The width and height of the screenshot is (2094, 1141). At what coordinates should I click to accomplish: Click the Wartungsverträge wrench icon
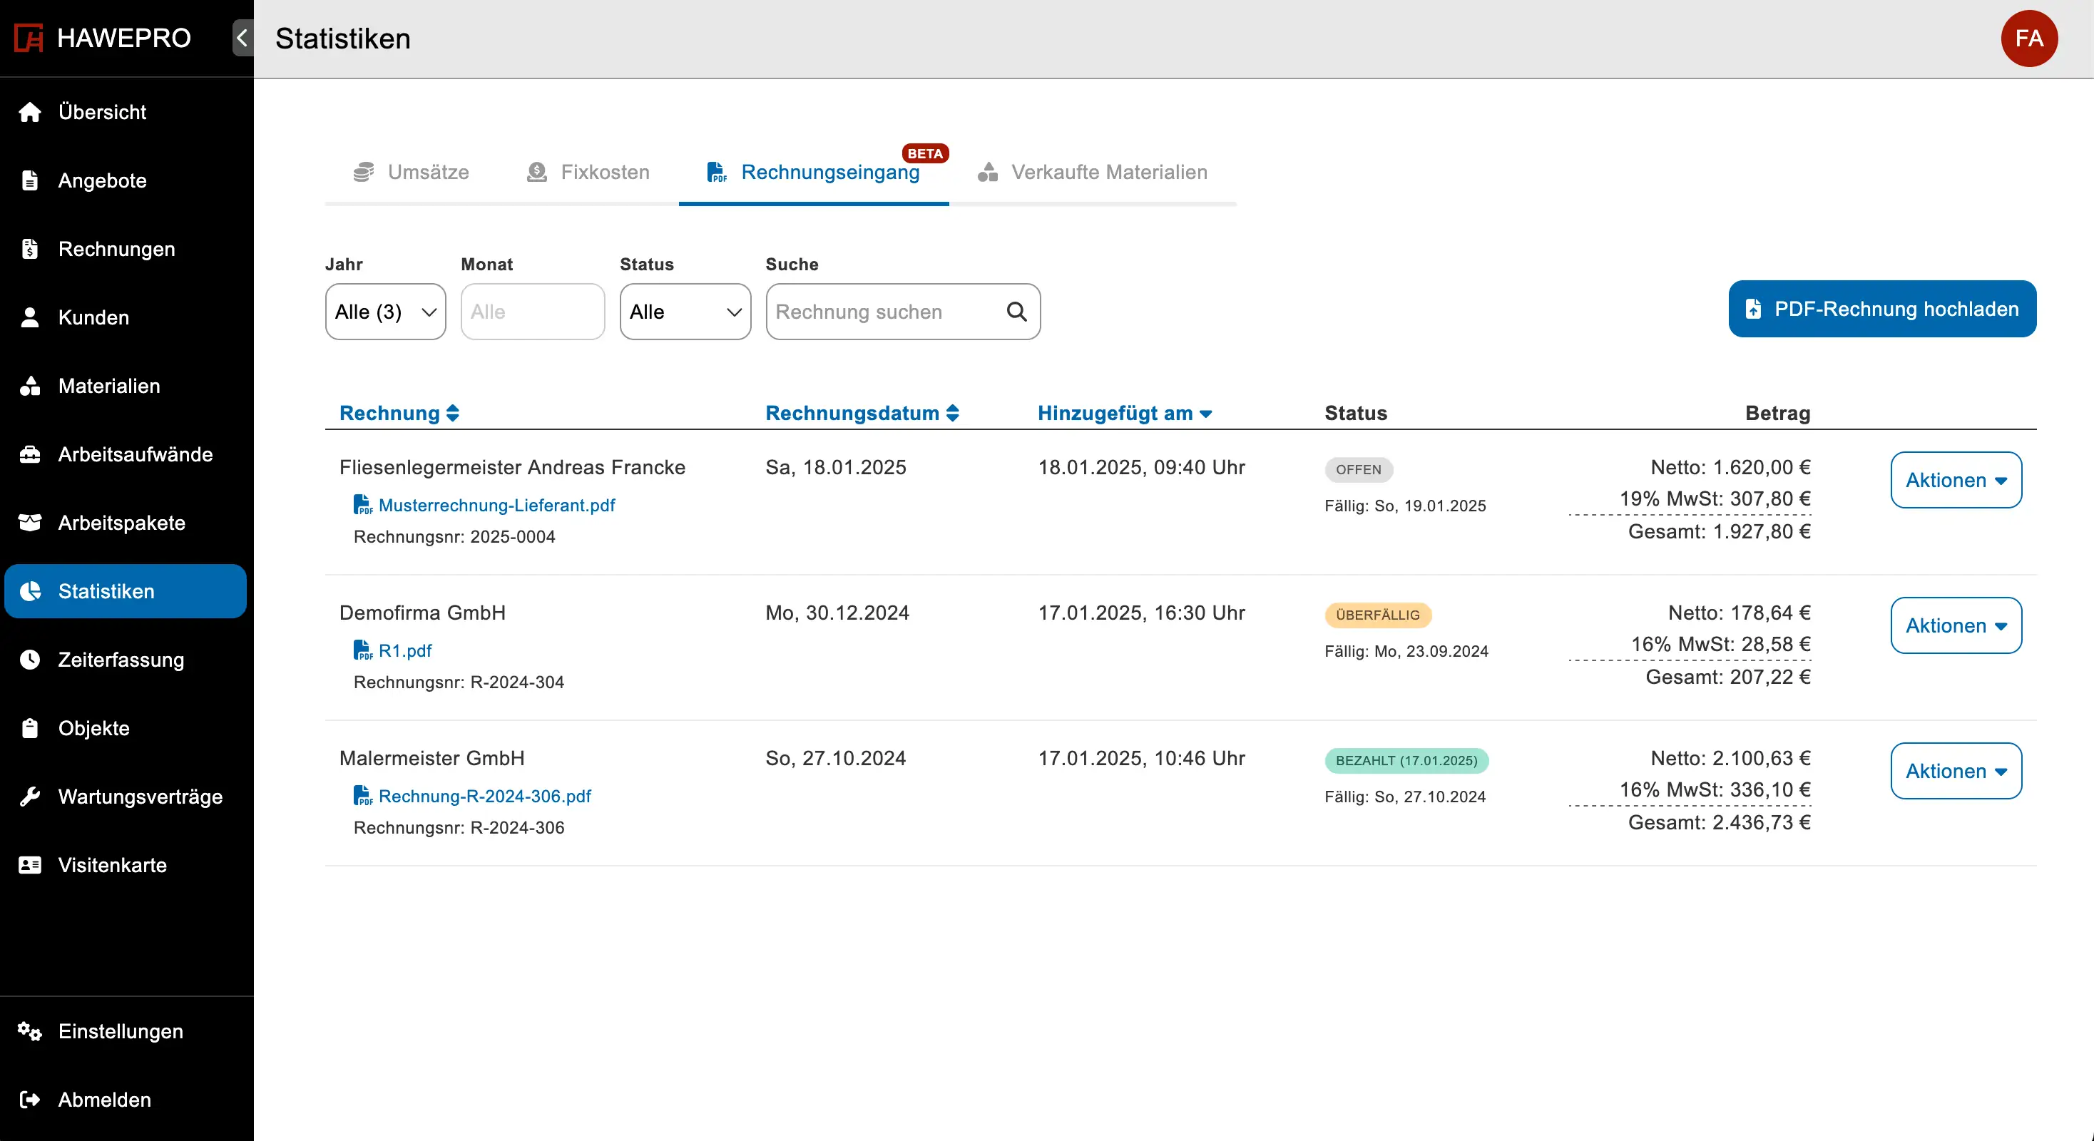[30, 797]
